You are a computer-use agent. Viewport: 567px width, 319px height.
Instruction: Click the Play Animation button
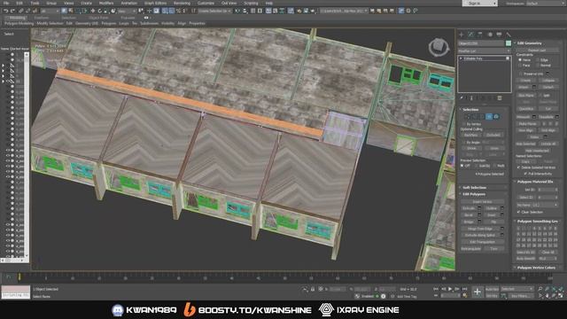pyautogui.click(x=450, y=289)
